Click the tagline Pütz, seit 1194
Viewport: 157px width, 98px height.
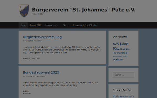(38, 14)
